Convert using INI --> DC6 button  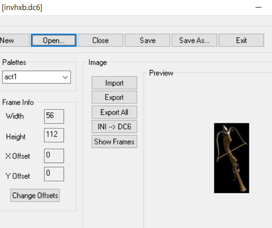coord(114,126)
